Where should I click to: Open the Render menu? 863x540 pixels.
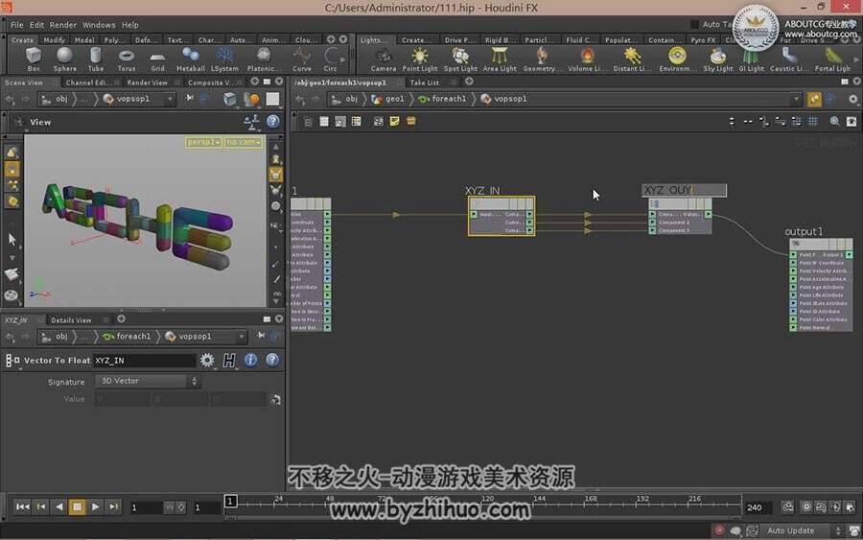(x=63, y=25)
